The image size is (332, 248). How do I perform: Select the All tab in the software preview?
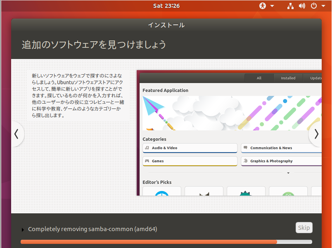(259, 78)
